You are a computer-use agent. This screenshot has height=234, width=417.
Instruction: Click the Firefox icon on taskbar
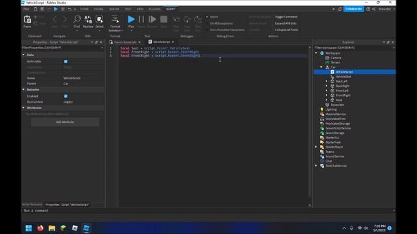tap(40, 228)
